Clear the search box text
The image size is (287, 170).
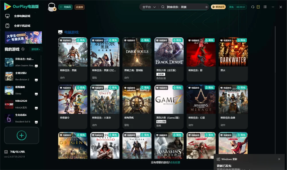pyautogui.click(x=206, y=7)
